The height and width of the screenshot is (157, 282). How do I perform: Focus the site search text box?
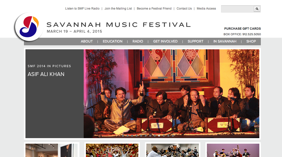coord(237,9)
